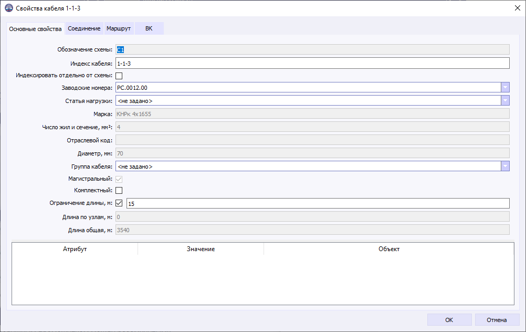Expand the Заводские номера dropdown arrow

click(505, 88)
